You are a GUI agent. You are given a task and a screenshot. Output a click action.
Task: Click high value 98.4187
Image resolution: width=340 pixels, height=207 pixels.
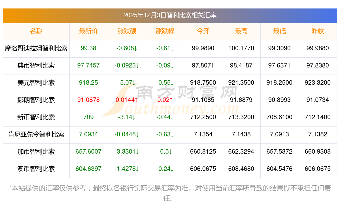point(241,66)
